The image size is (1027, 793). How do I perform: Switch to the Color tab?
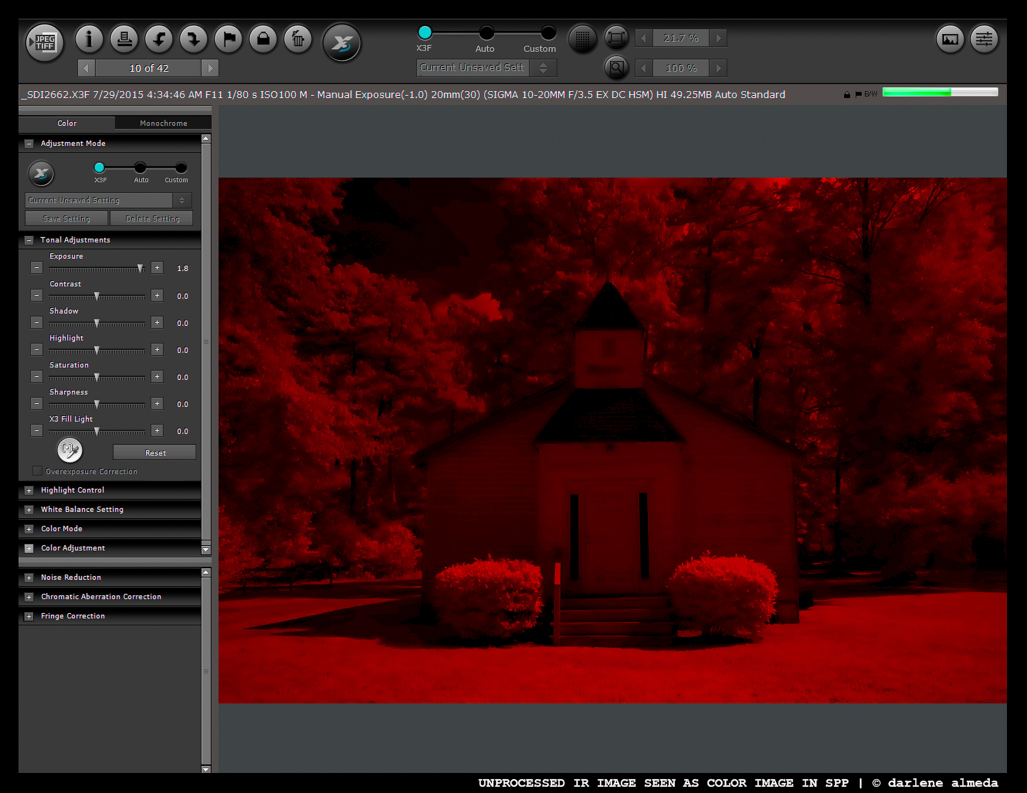click(x=67, y=123)
